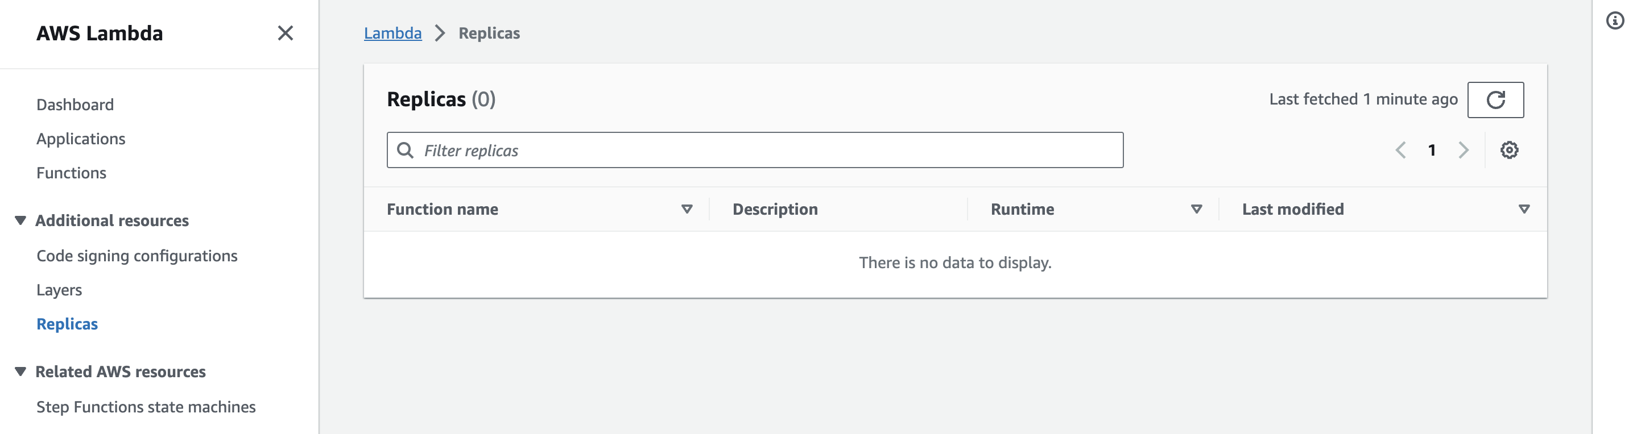
Task: Select page number 1
Action: 1431,151
